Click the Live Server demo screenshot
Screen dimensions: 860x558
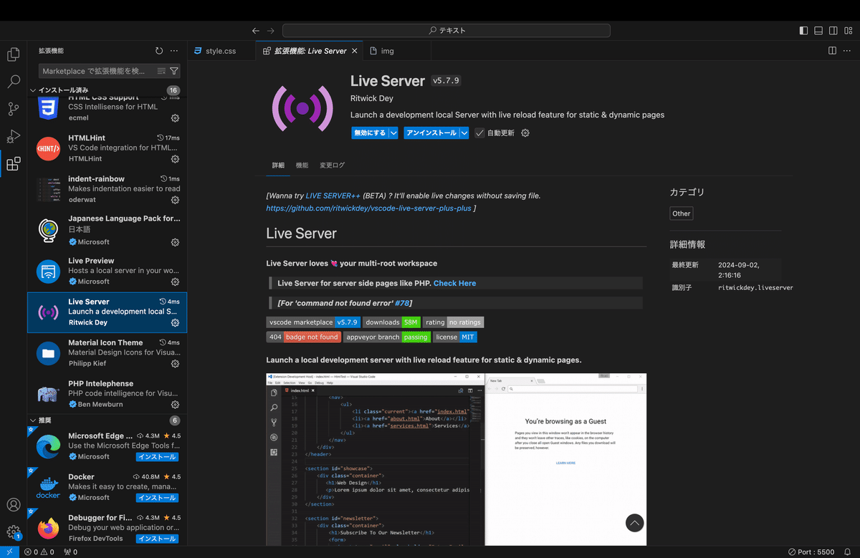[456, 459]
